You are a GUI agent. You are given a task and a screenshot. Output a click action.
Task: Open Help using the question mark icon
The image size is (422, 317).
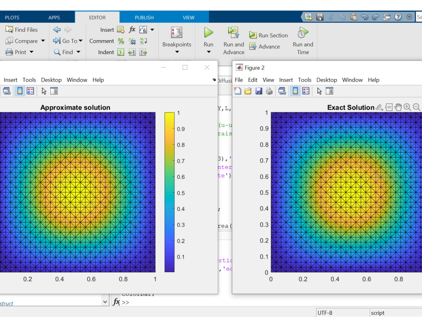398,16
